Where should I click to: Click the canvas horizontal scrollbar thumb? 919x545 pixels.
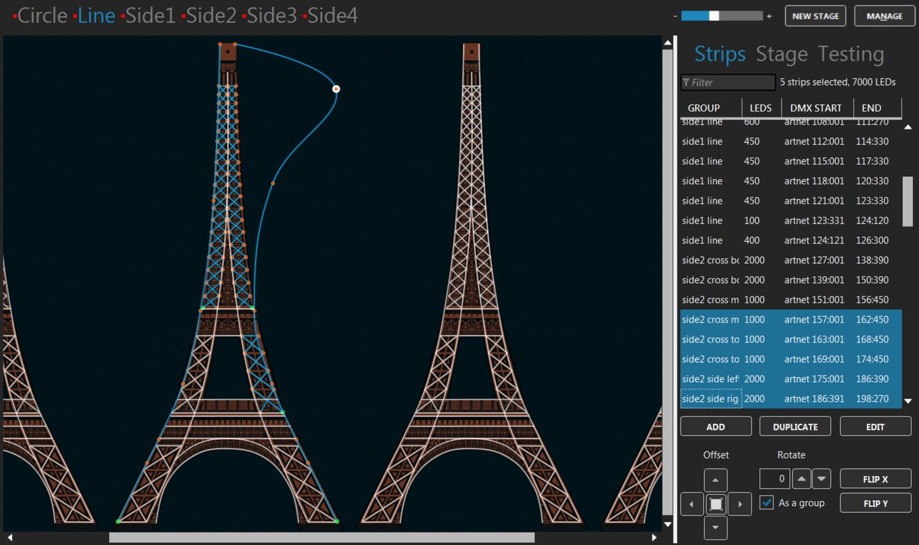point(322,537)
